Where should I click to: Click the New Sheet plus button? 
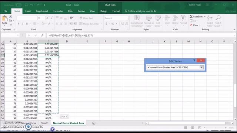(94, 123)
